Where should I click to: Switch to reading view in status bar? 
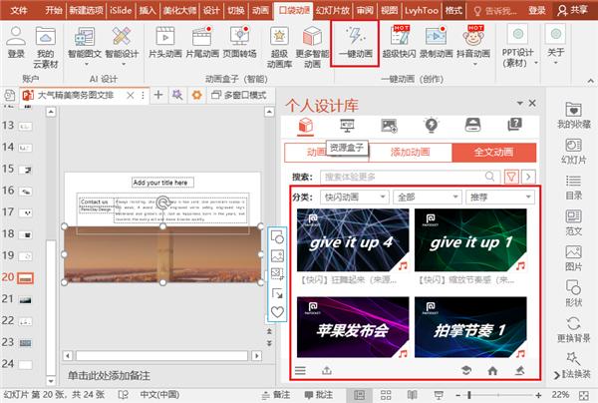click(x=412, y=395)
